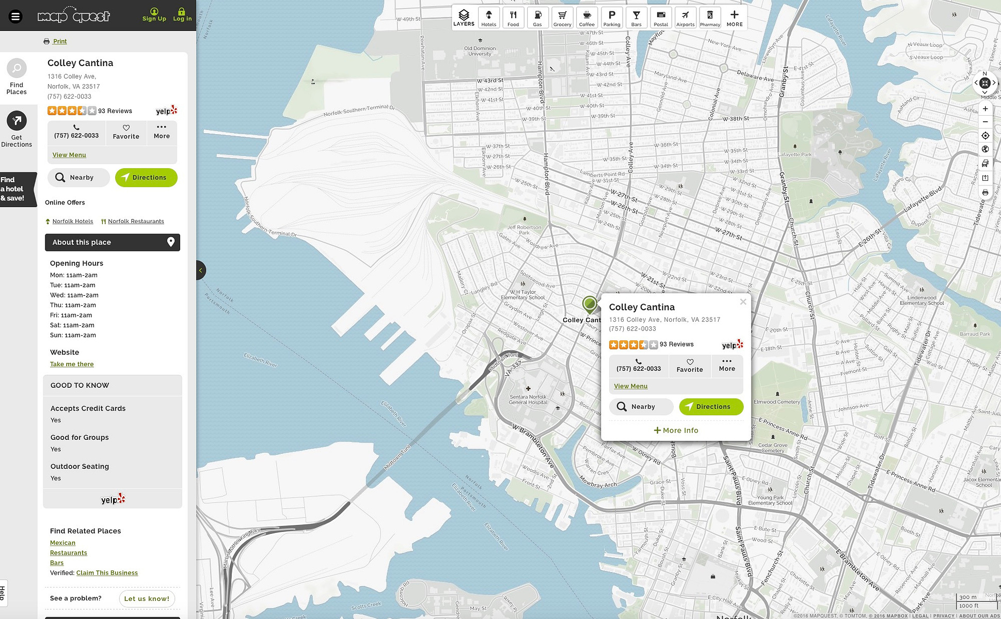
Task: Open Get Directions in sidebar
Action: [x=17, y=130]
